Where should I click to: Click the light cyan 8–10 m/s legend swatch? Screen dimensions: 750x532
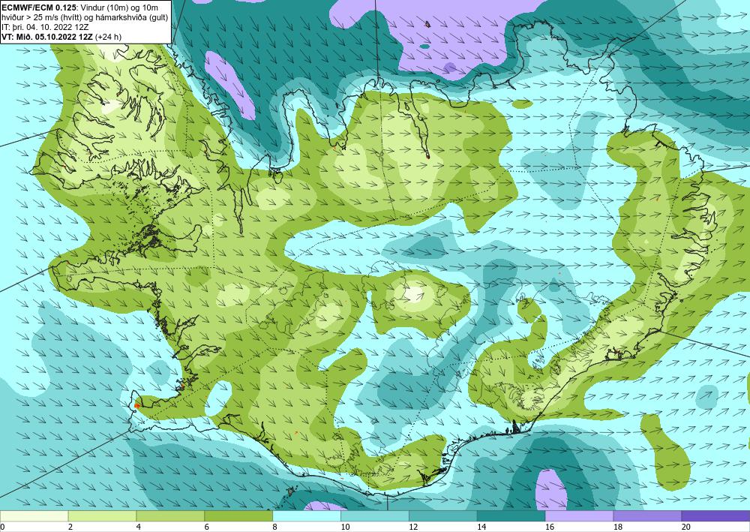tap(307, 516)
